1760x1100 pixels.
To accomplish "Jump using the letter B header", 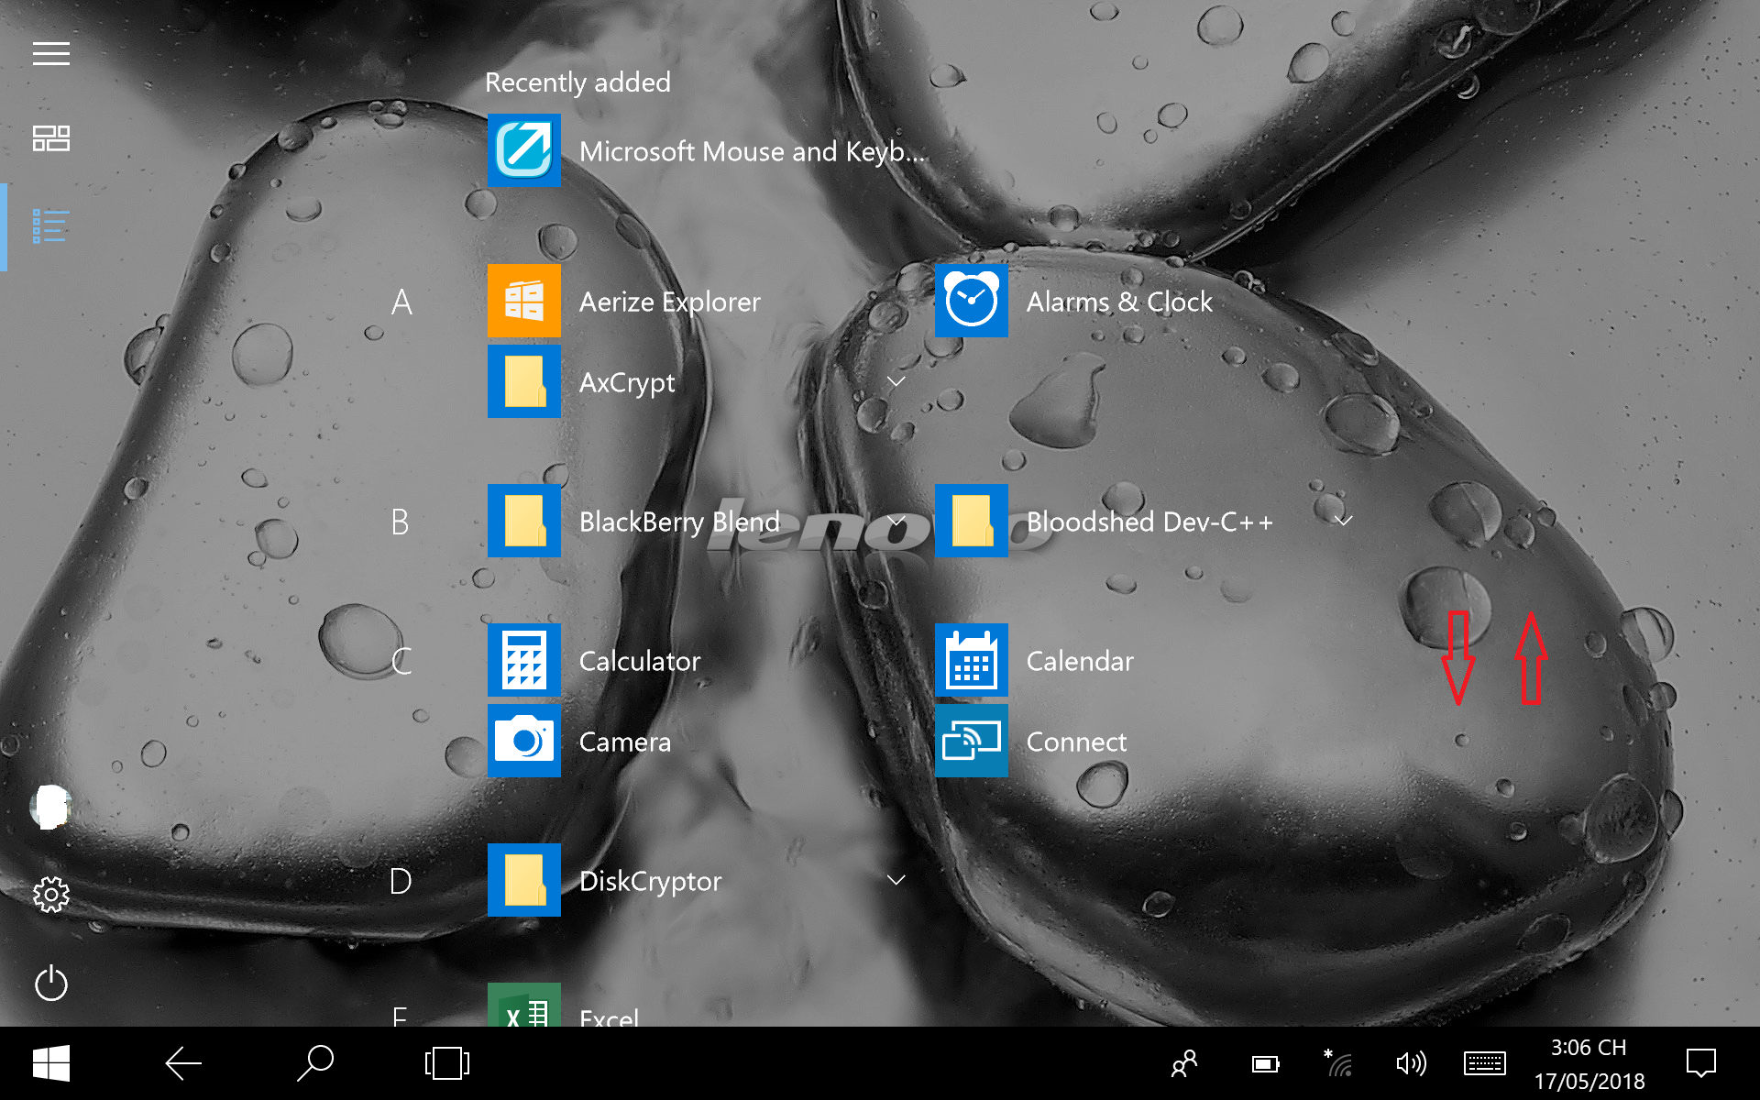I will [x=400, y=522].
